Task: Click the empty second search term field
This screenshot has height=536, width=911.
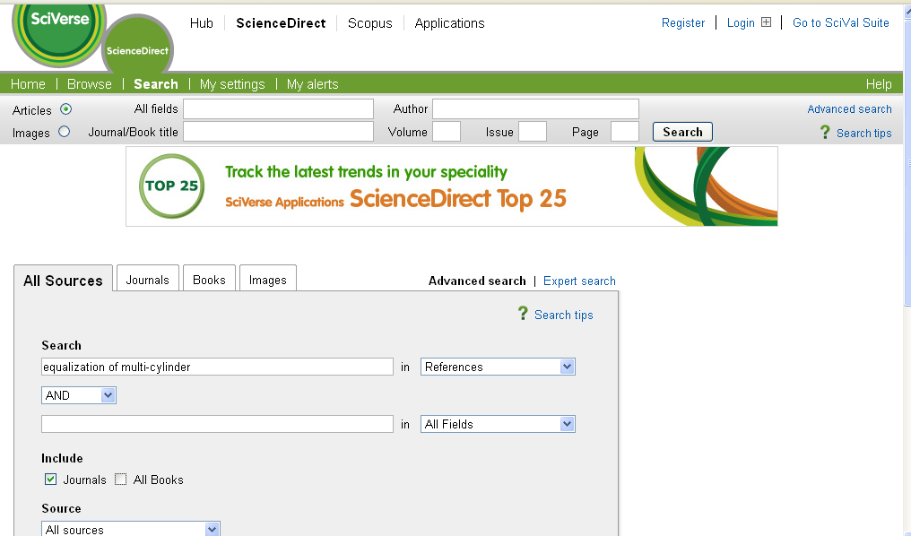Action: (217, 424)
